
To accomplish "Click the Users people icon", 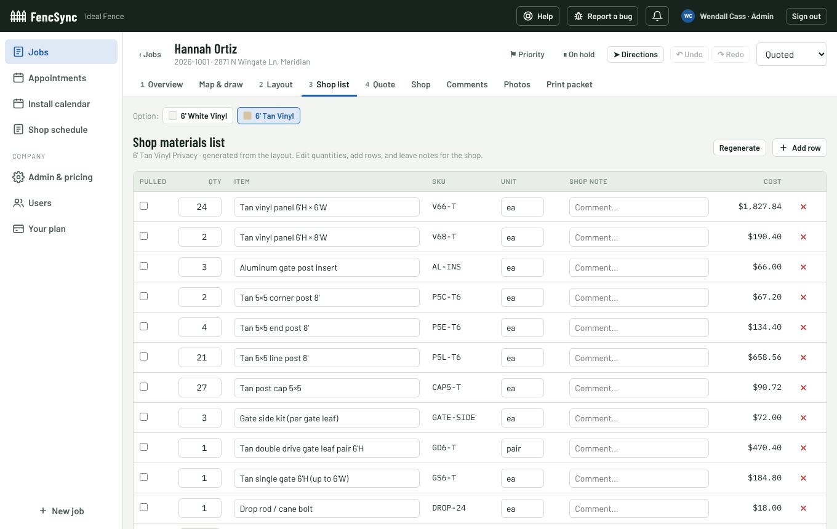I will (18, 203).
